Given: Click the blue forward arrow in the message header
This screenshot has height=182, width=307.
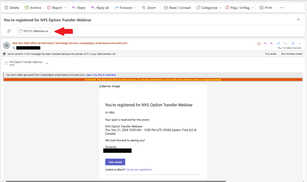Looking at the screenshot, I should [x=278, y=43].
